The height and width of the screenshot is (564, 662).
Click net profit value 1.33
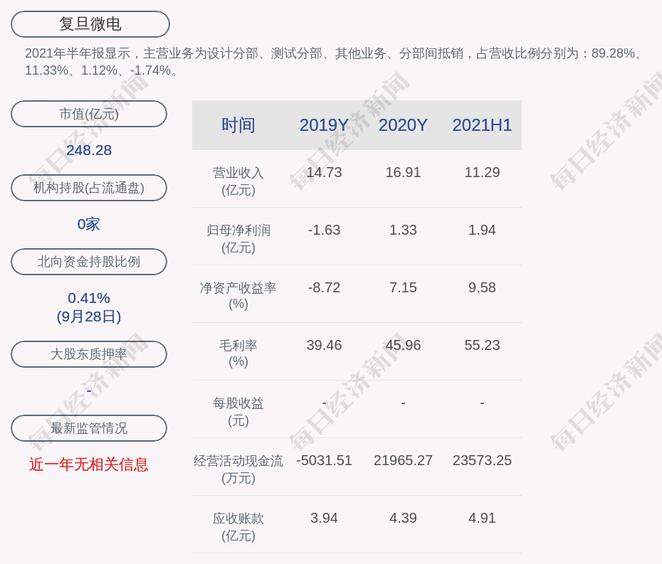(403, 230)
